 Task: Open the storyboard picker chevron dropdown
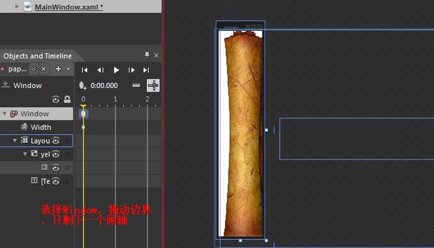pos(33,69)
